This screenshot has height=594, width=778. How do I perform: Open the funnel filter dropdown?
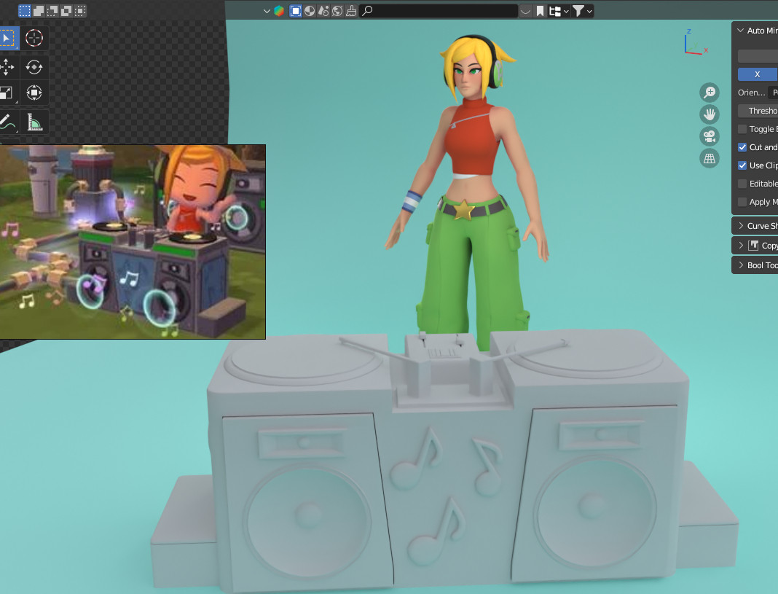click(x=583, y=11)
